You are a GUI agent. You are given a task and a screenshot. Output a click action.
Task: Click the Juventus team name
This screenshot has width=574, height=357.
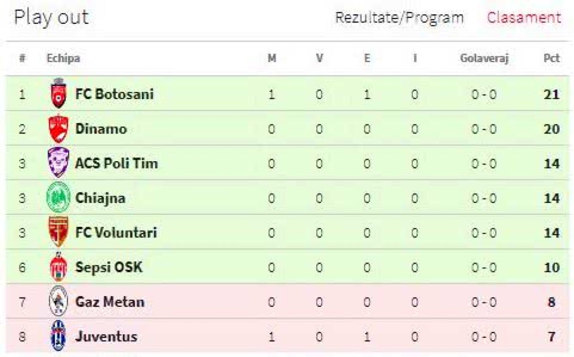(106, 336)
